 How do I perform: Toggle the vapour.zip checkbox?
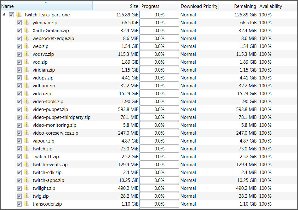pos(19,141)
